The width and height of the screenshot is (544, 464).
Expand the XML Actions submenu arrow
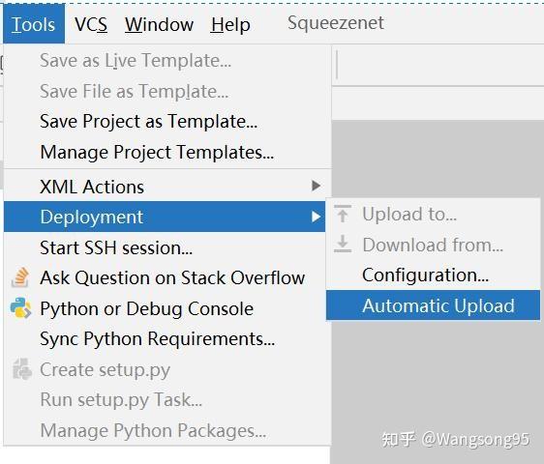pos(316,186)
